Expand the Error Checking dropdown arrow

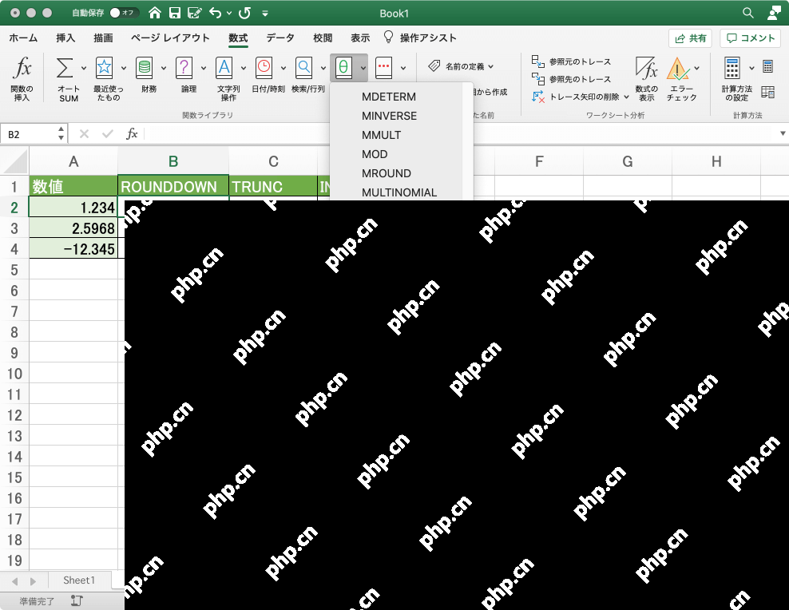coord(697,68)
